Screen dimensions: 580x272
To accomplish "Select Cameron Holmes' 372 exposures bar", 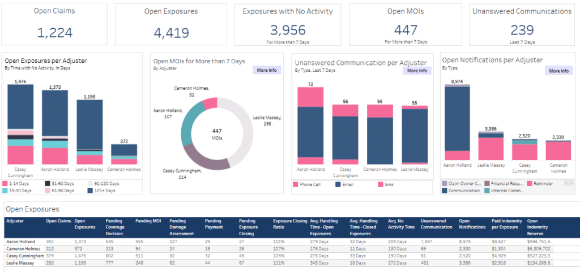I will tap(124, 154).
